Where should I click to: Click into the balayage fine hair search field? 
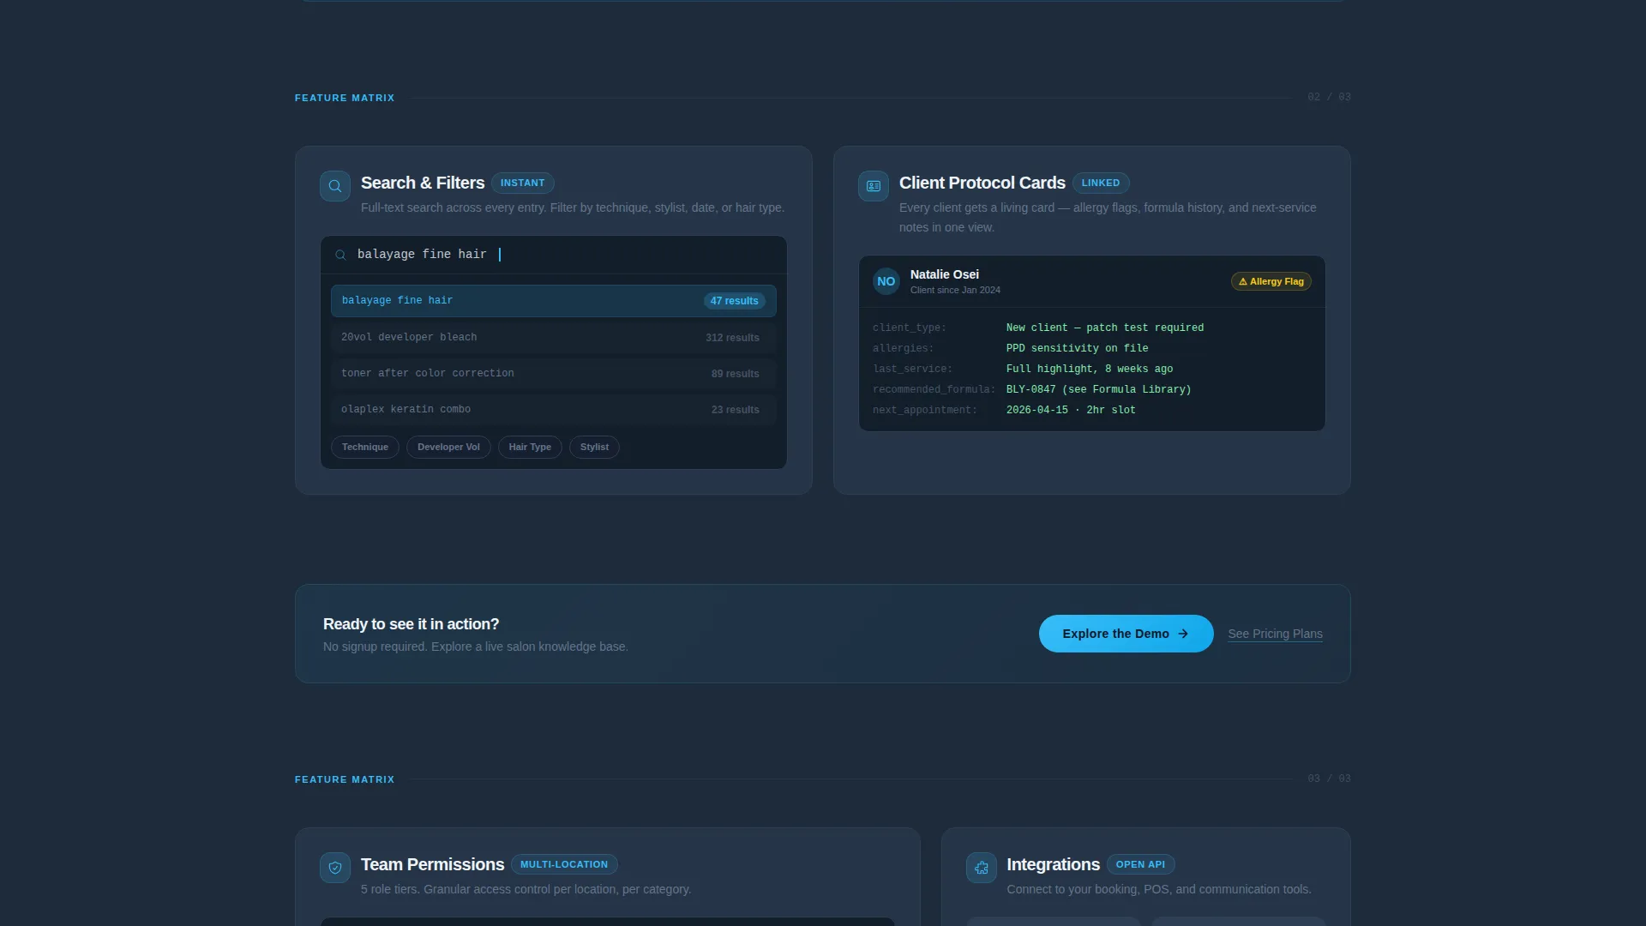(554, 255)
